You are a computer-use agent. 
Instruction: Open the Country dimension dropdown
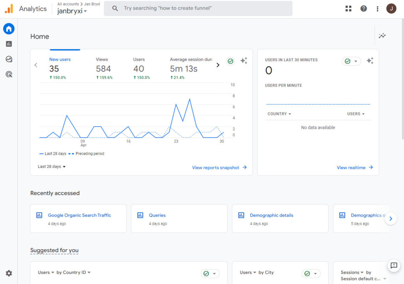point(279,114)
